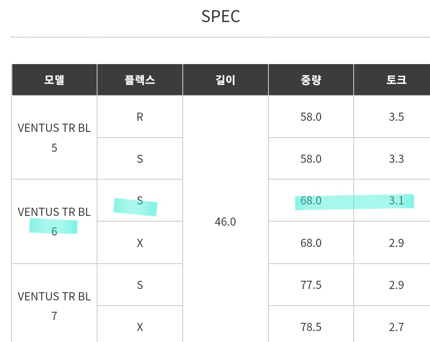Click the 길이 column header
The height and width of the screenshot is (342, 430).
coord(225,80)
